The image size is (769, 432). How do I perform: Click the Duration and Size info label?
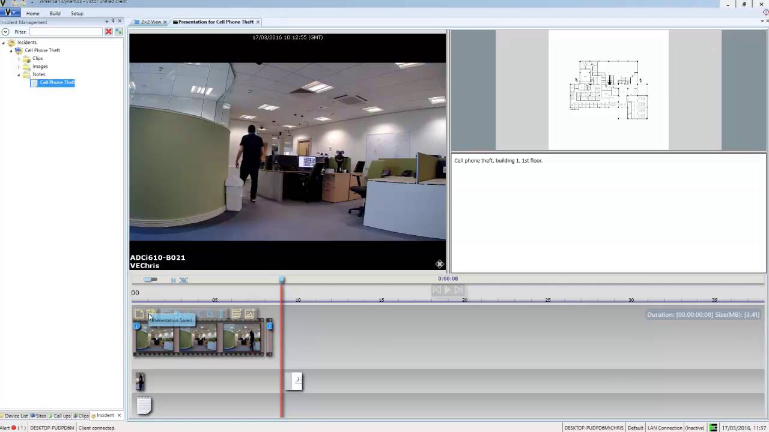click(703, 314)
